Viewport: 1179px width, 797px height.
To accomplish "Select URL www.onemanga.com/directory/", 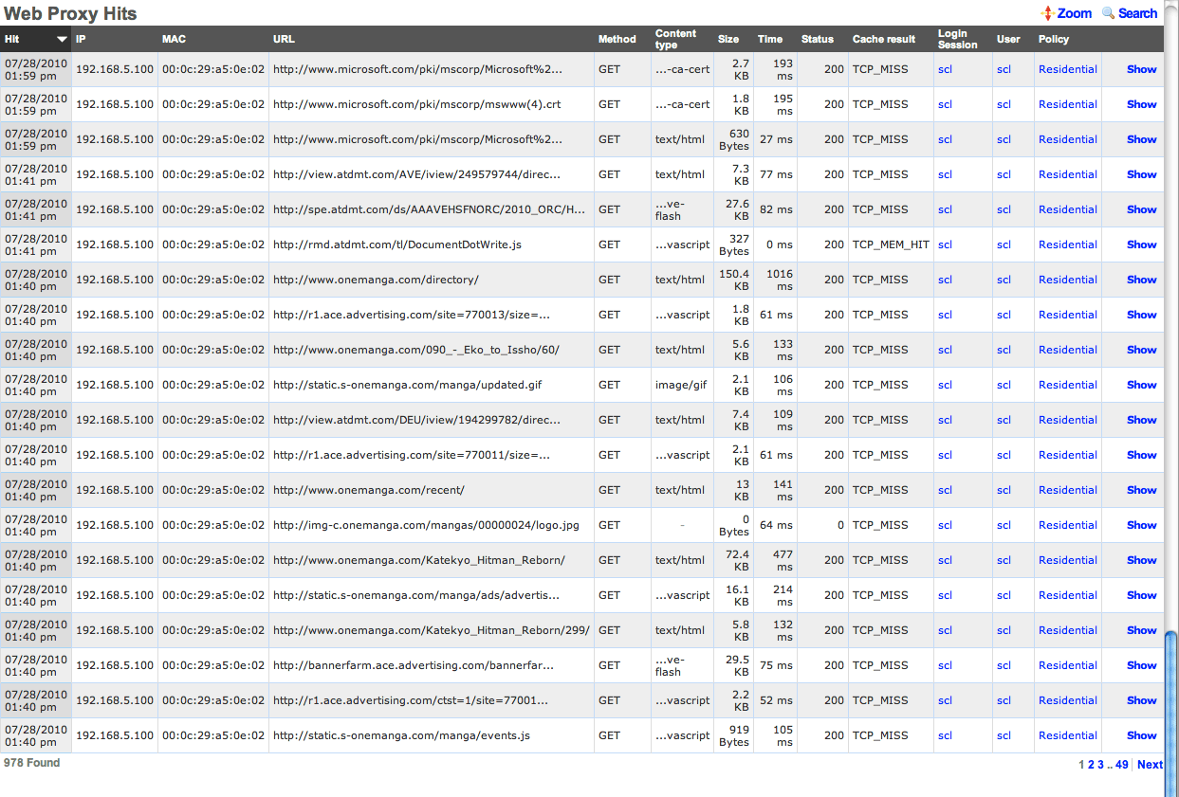I will [376, 280].
